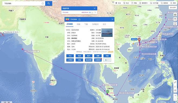This screenshot has height=103, width=178.
Task: Close the TOUSKA ship info panel
Action: (112, 19)
